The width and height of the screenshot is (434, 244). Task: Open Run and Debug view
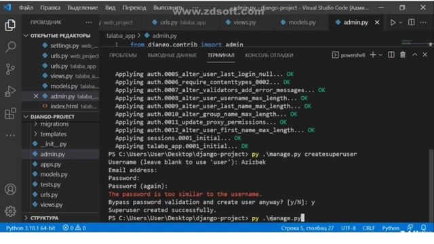pyautogui.click(x=10, y=91)
